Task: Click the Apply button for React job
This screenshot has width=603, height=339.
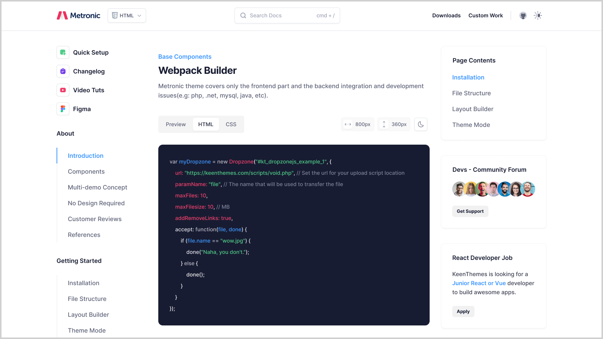Action: (x=463, y=312)
